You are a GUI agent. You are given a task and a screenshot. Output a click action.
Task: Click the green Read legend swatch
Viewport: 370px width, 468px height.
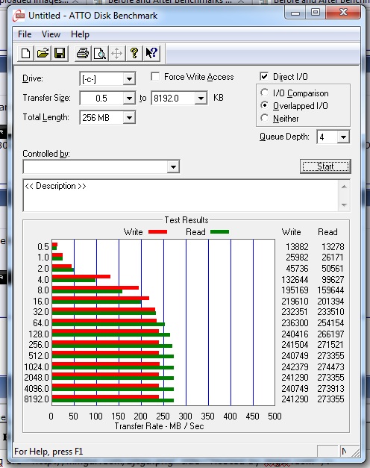point(219,232)
